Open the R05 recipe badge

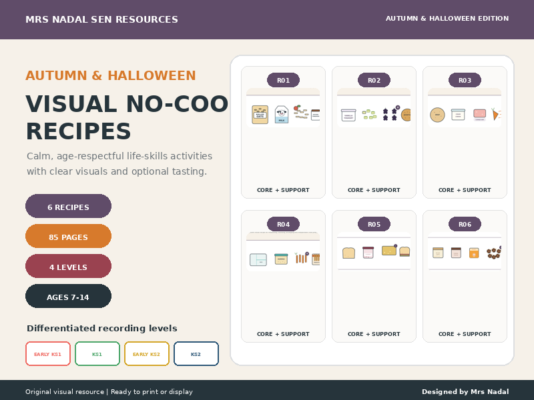(374, 224)
